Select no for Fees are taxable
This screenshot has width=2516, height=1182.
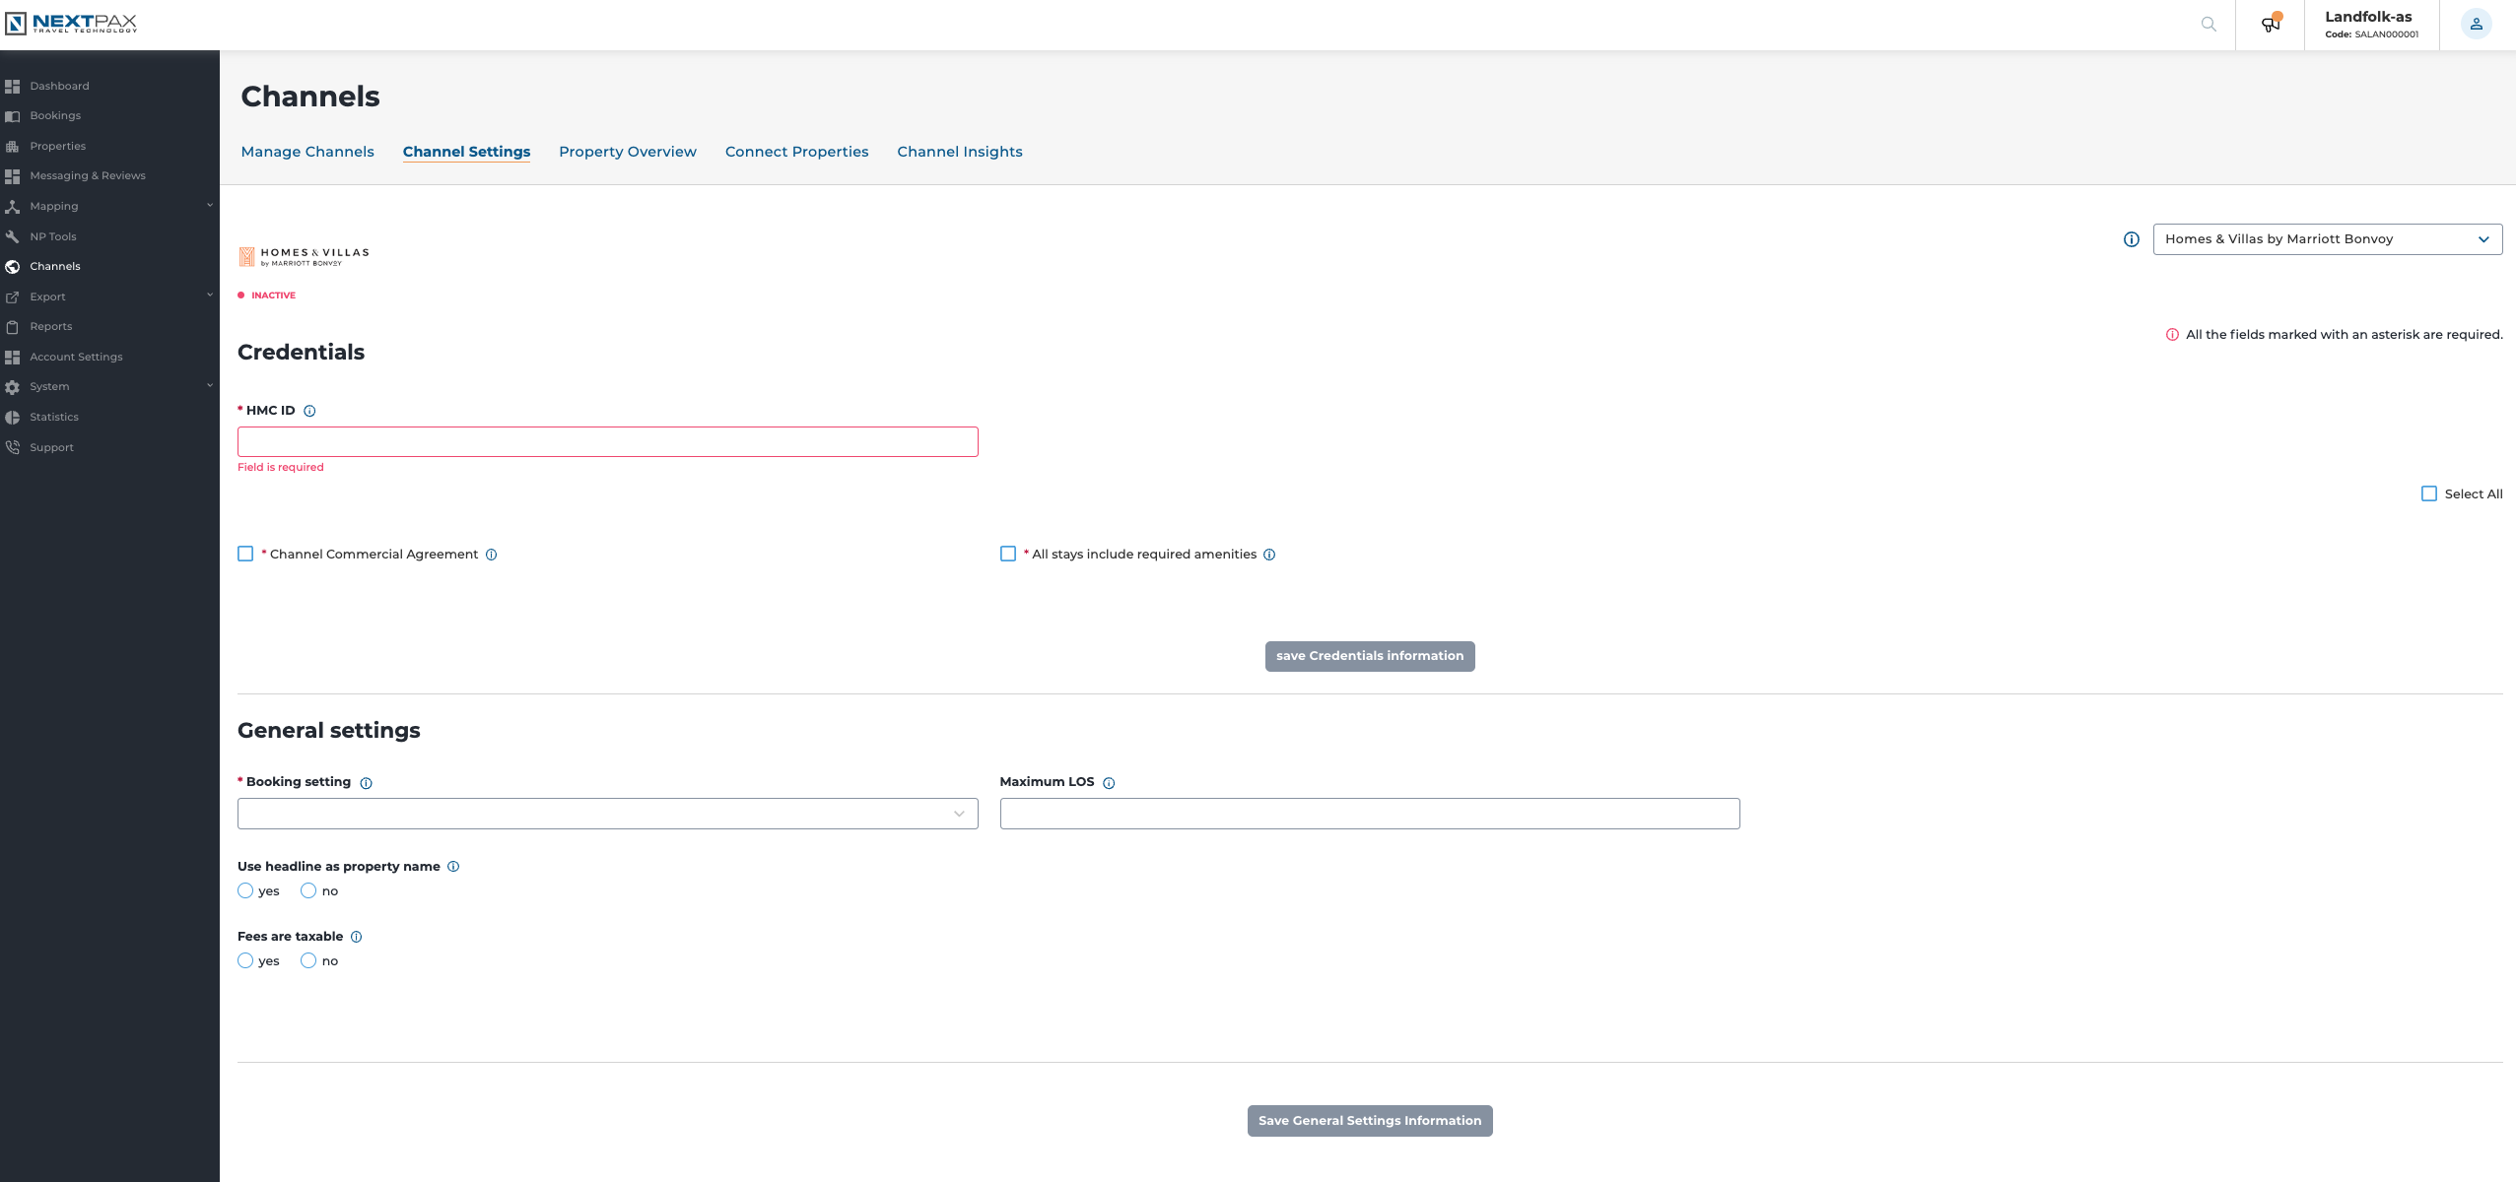[x=308, y=961]
